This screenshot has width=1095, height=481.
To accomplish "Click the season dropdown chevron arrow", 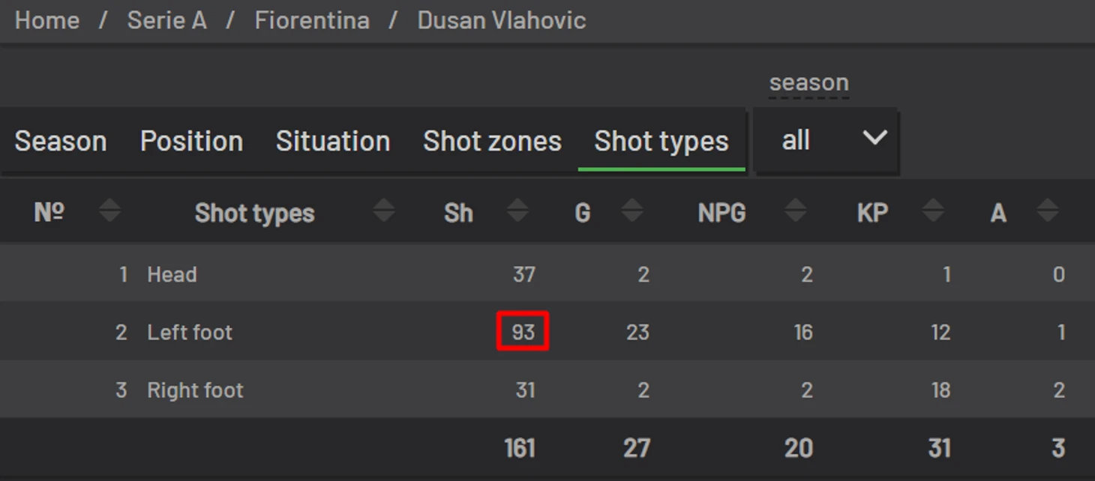I will [x=874, y=138].
